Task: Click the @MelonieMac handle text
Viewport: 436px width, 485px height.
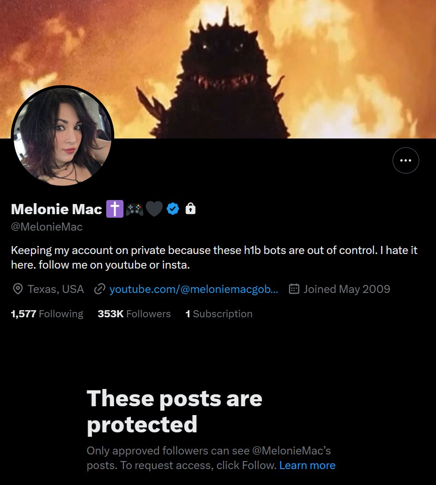Action: 47,227
